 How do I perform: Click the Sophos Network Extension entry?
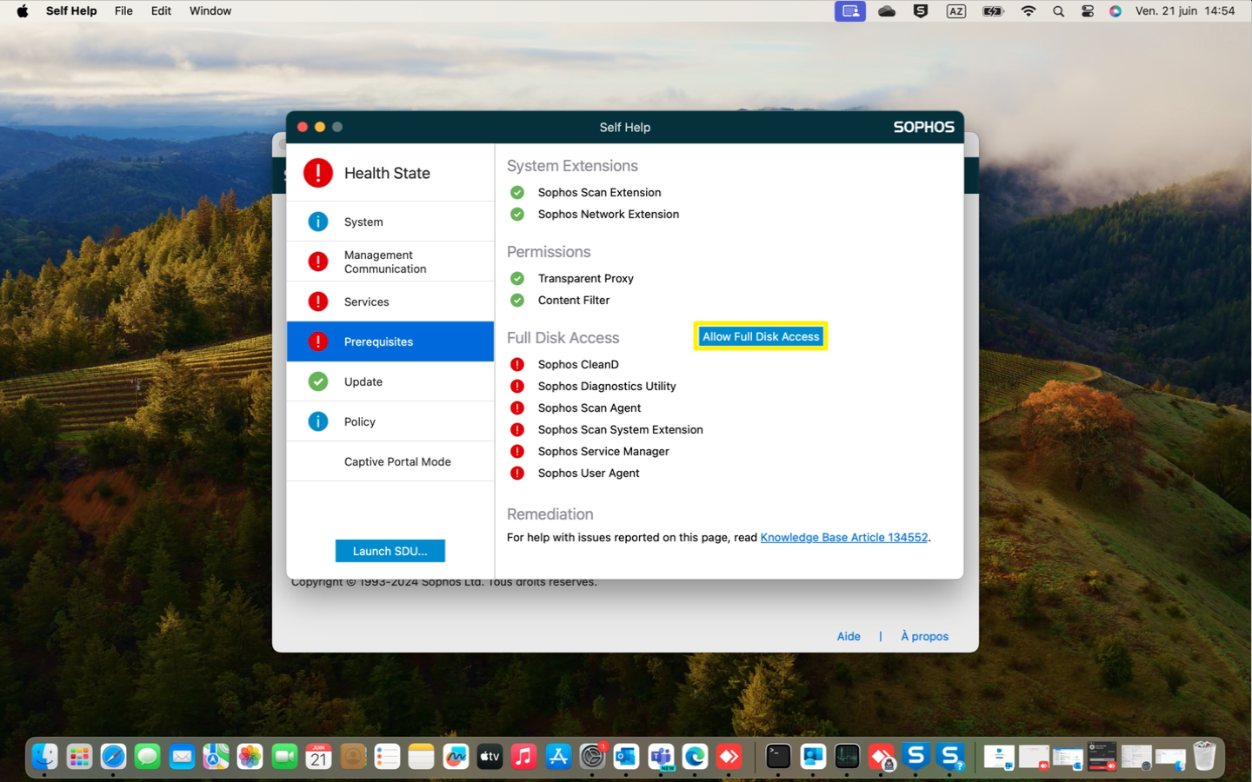coord(609,214)
